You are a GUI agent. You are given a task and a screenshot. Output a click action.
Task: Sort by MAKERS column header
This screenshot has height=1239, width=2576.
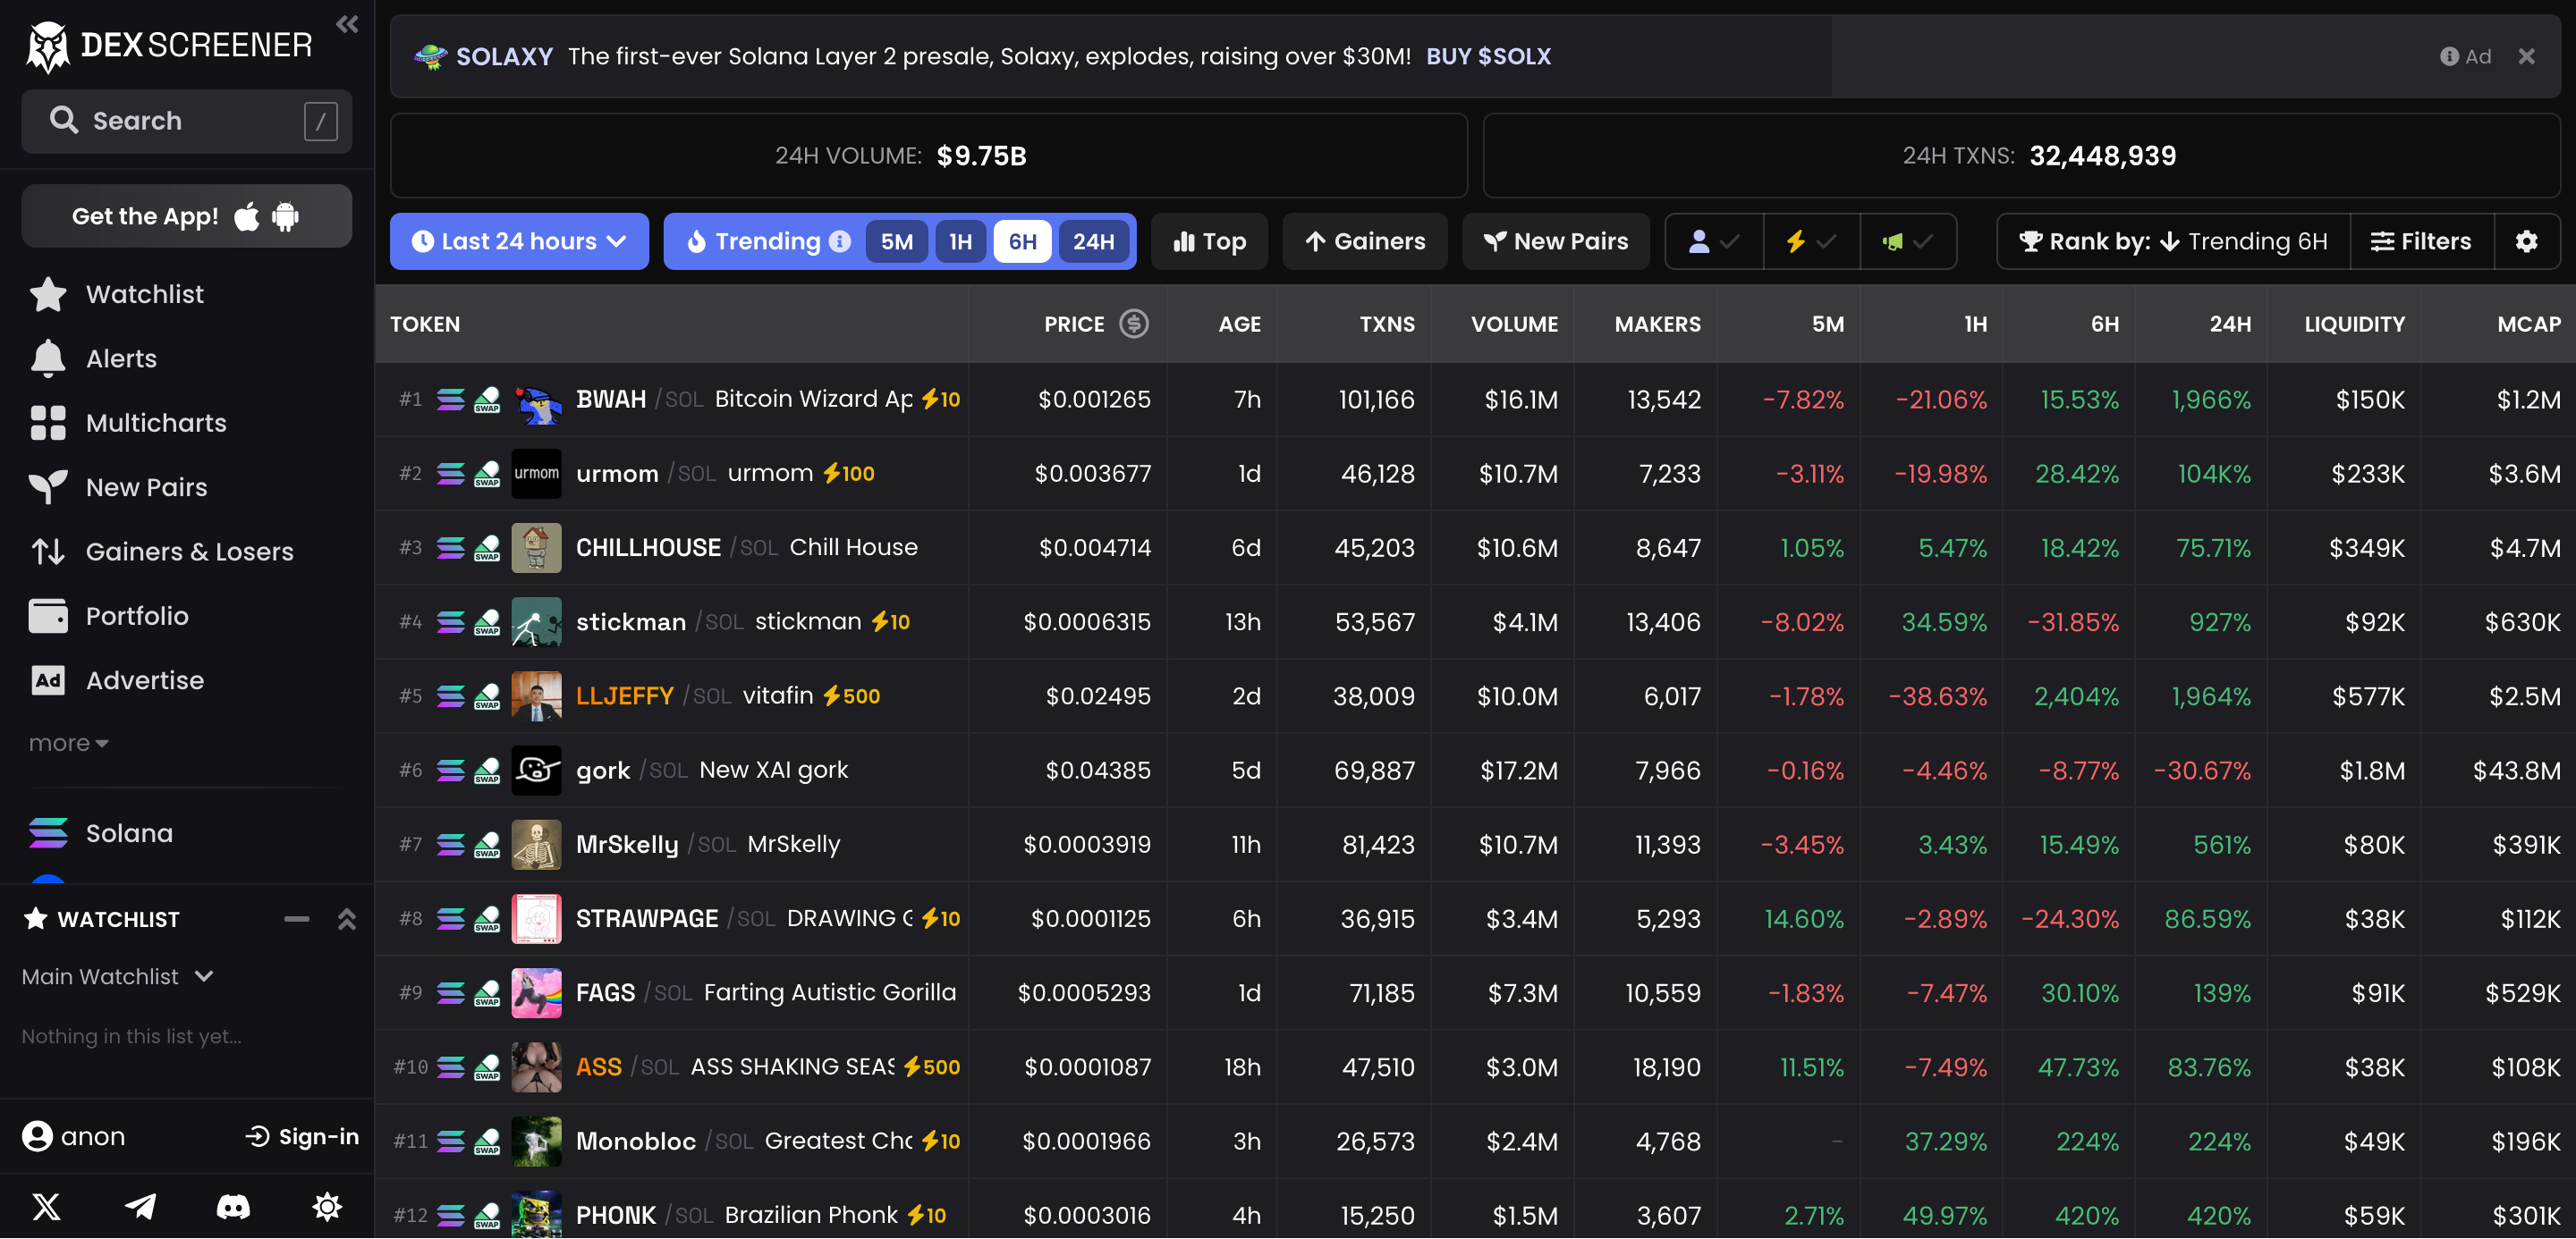click(1657, 324)
